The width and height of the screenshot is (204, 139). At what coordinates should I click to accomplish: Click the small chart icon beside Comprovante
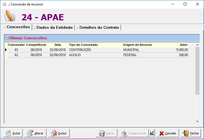pyautogui.click(x=152, y=133)
